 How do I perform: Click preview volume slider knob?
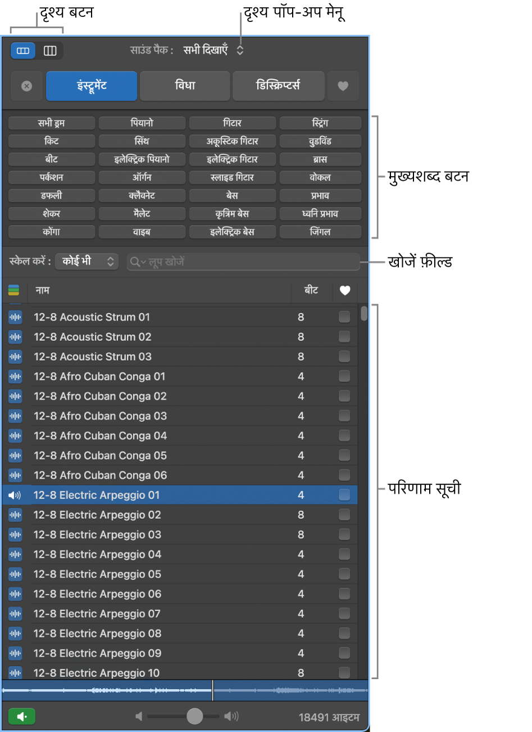click(195, 716)
